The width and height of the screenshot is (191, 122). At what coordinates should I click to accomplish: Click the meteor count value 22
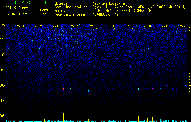44,14
